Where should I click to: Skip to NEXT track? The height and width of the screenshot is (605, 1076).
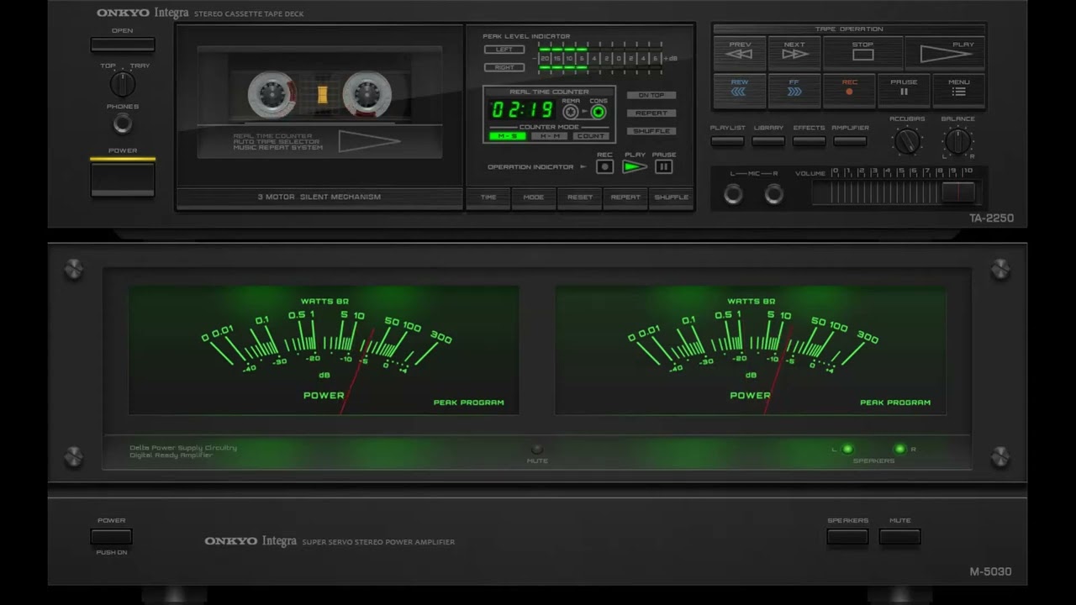click(794, 53)
